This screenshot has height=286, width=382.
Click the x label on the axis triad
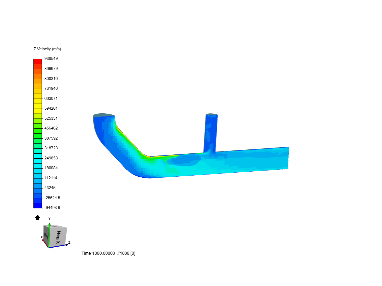click(41, 237)
